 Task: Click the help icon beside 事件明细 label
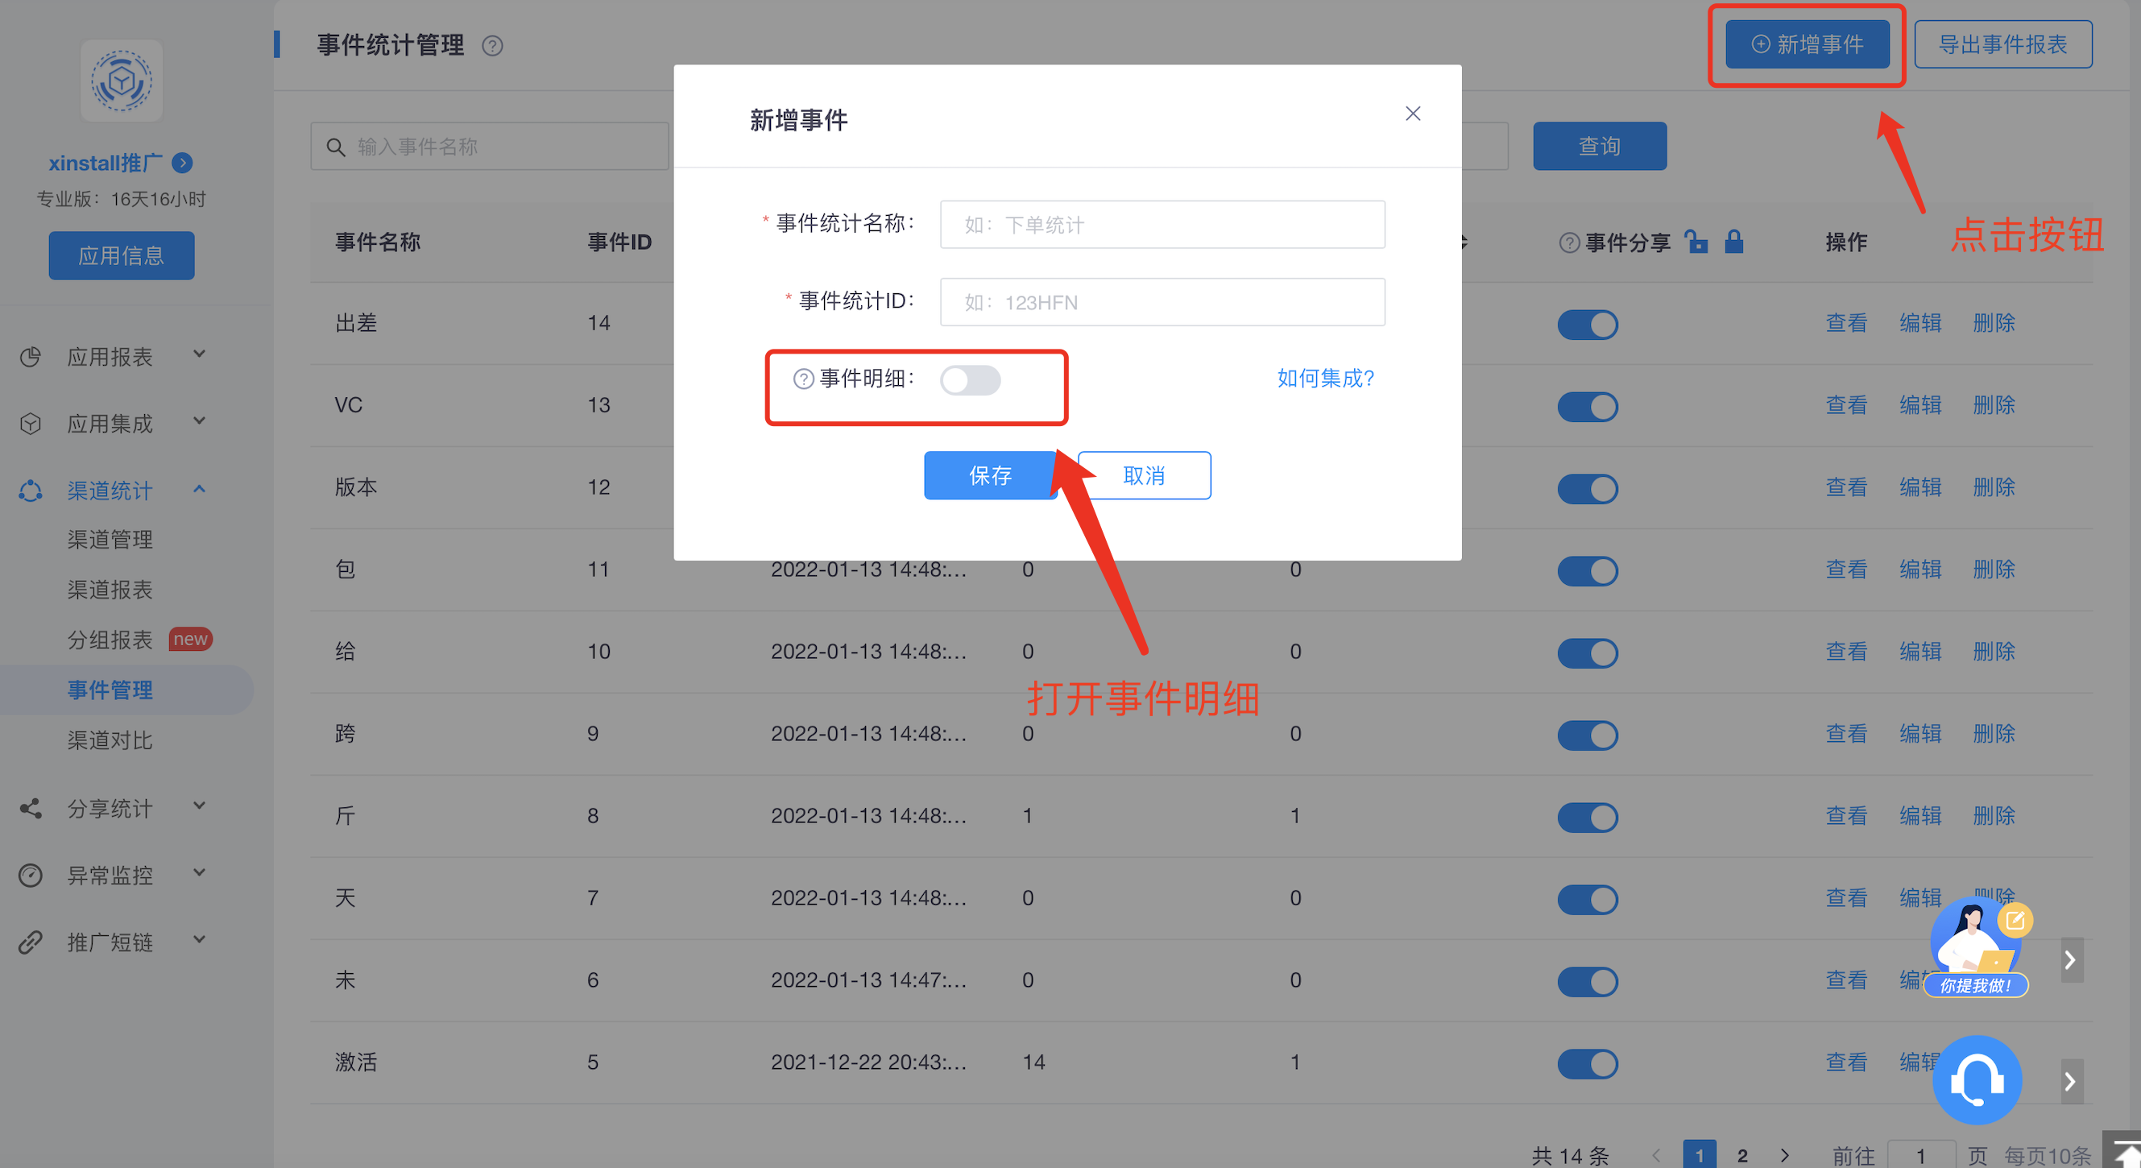pyautogui.click(x=803, y=379)
